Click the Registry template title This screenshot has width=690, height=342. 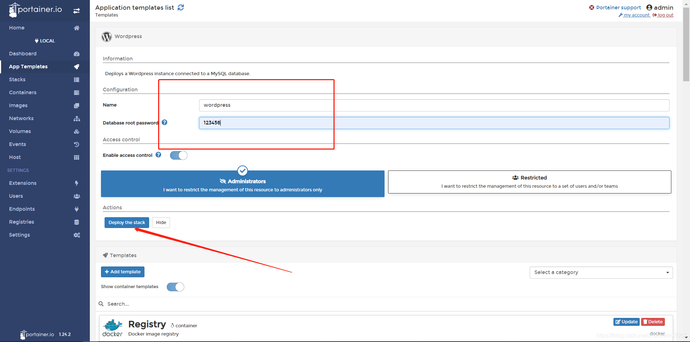tap(147, 324)
